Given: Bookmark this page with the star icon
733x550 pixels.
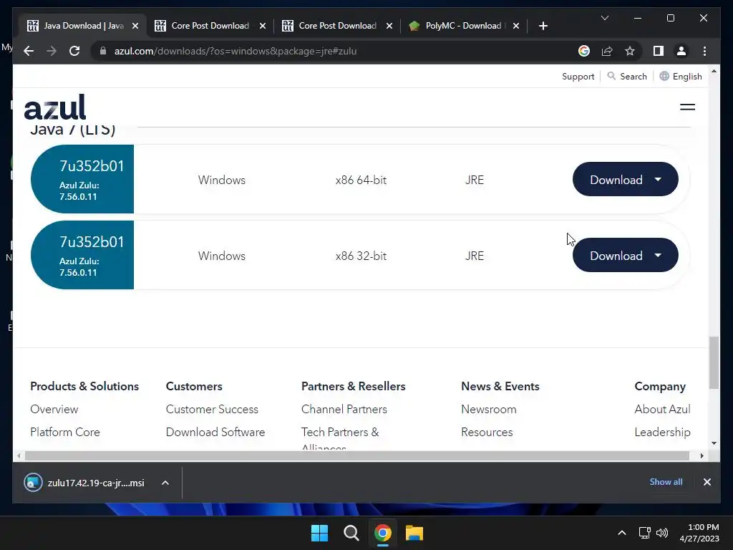Looking at the screenshot, I should (x=630, y=51).
